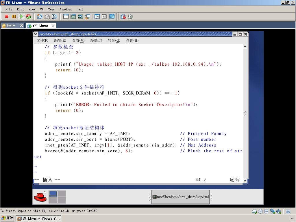296x222 pixels.
Task: Click the terminal window menu arrow icon
Action: coord(35,34)
